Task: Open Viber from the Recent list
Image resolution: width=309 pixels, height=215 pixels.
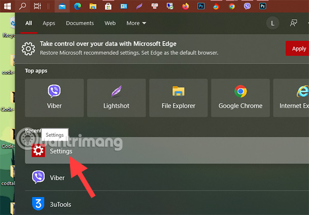Action: click(167, 177)
